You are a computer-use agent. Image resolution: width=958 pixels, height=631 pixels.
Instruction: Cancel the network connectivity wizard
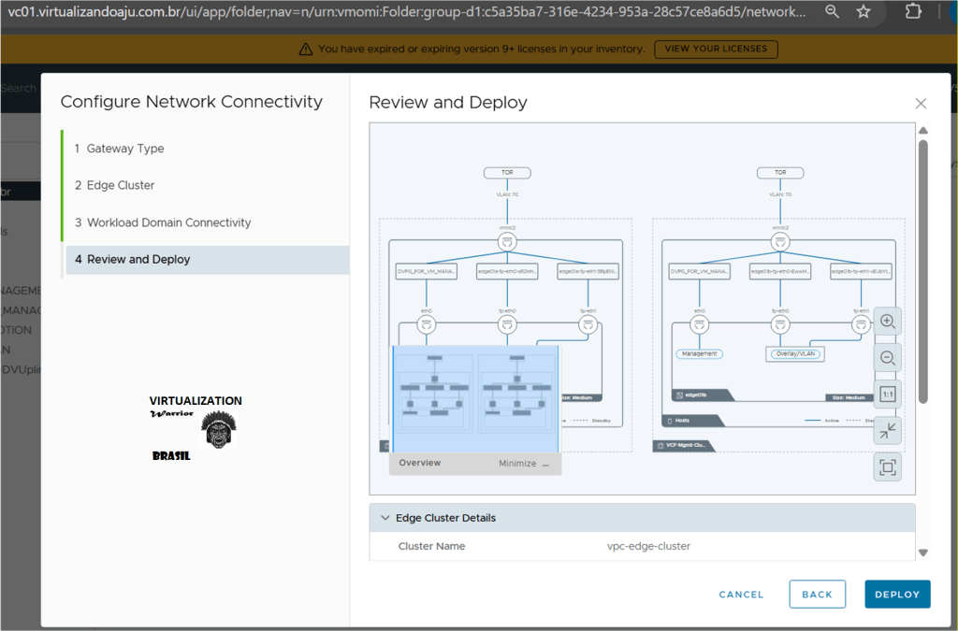(741, 595)
